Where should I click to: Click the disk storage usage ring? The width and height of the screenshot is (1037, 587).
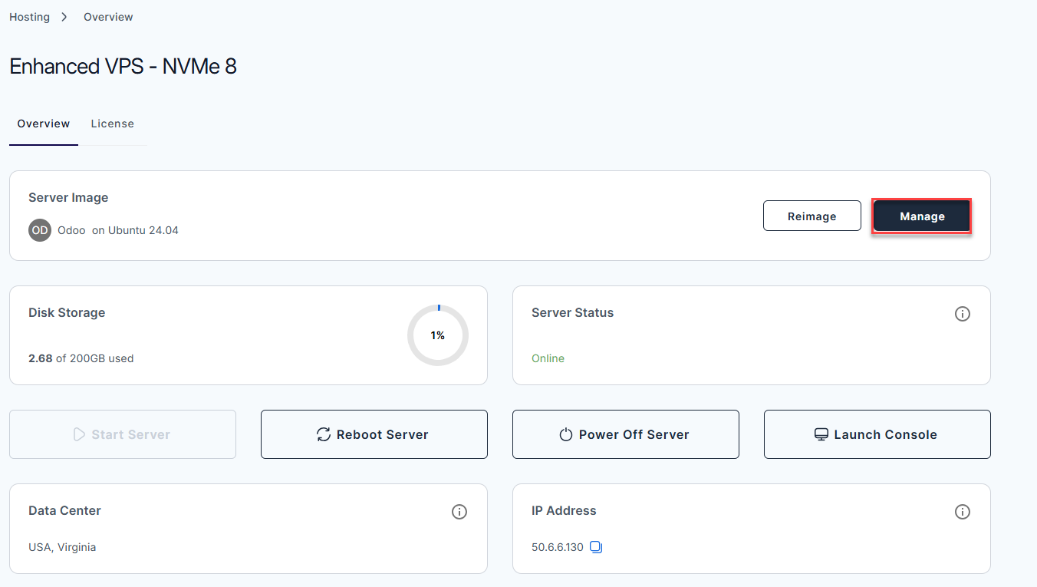[x=437, y=335]
